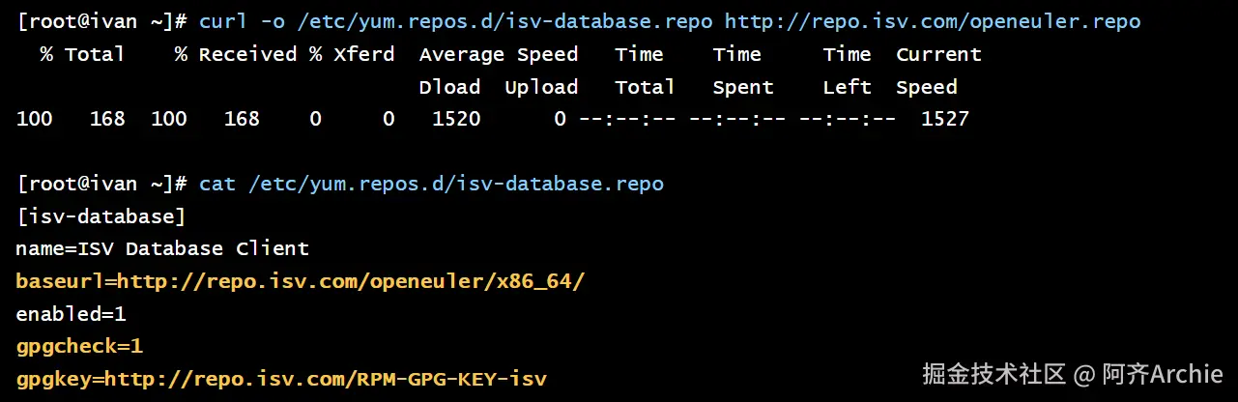Click the 掘金技术社区 @ 阿齐Archie watermark
The width and height of the screenshot is (1238, 402).
(1072, 374)
